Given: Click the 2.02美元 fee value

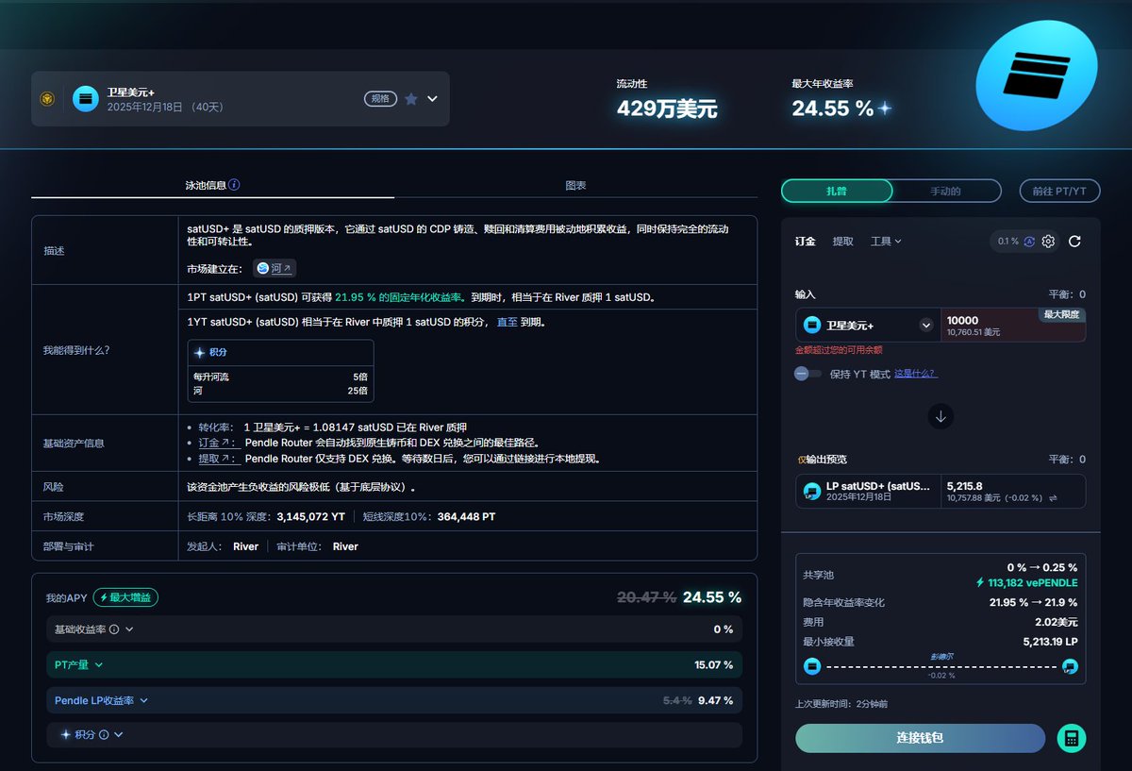Looking at the screenshot, I should coord(1057,622).
